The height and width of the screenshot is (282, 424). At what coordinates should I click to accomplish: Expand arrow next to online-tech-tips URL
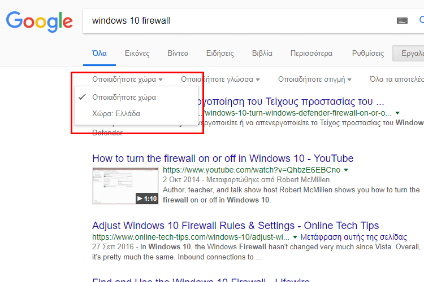coord(295,237)
